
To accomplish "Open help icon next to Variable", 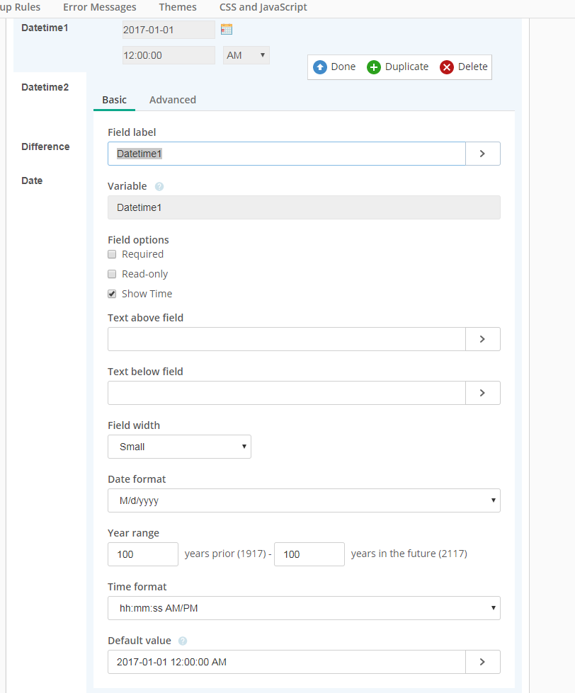I will [x=159, y=186].
